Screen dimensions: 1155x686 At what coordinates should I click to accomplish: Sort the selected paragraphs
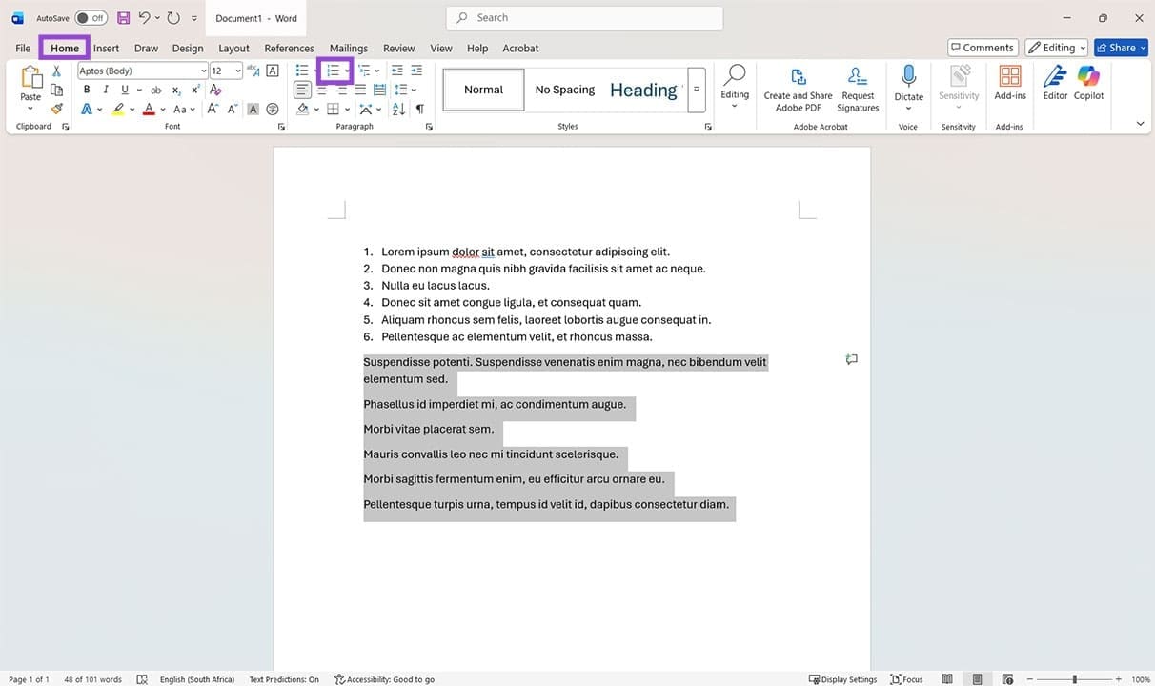[x=398, y=108]
